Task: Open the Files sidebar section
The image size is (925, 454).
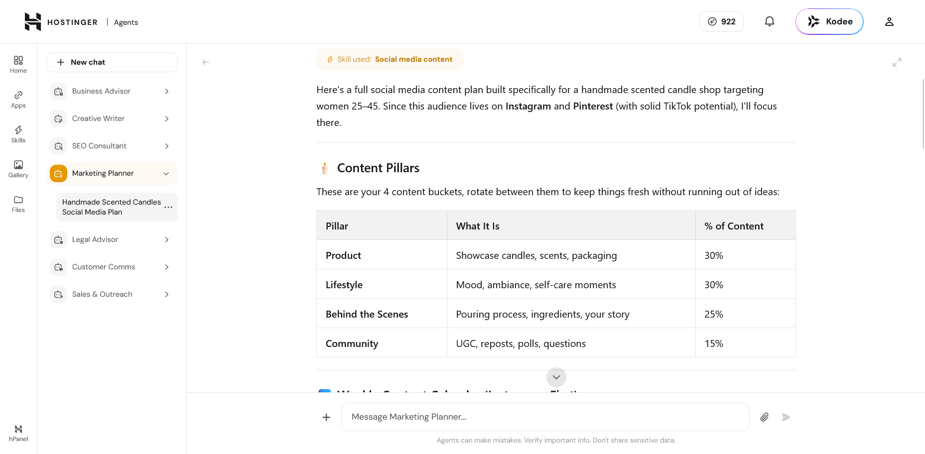Action: [18, 204]
